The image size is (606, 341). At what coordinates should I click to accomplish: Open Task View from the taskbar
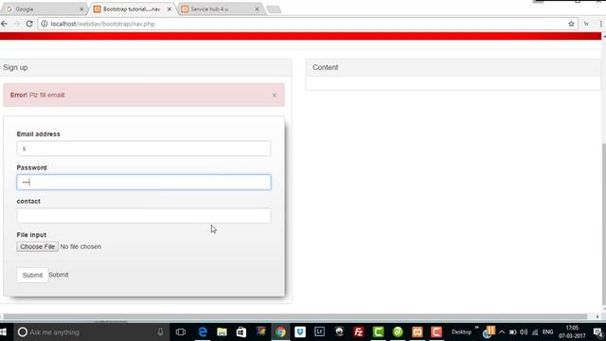pyautogui.click(x=181, y=332)
